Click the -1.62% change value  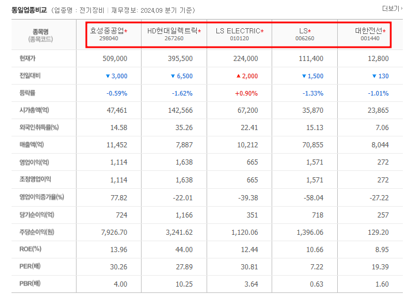(x=182, y=93)
